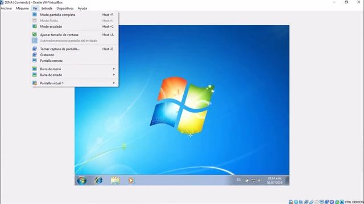This screenshot has height=204, width=364.
Task: Click the virtualization features status icon
Action: pyautogui.click(x=332, y=202)
